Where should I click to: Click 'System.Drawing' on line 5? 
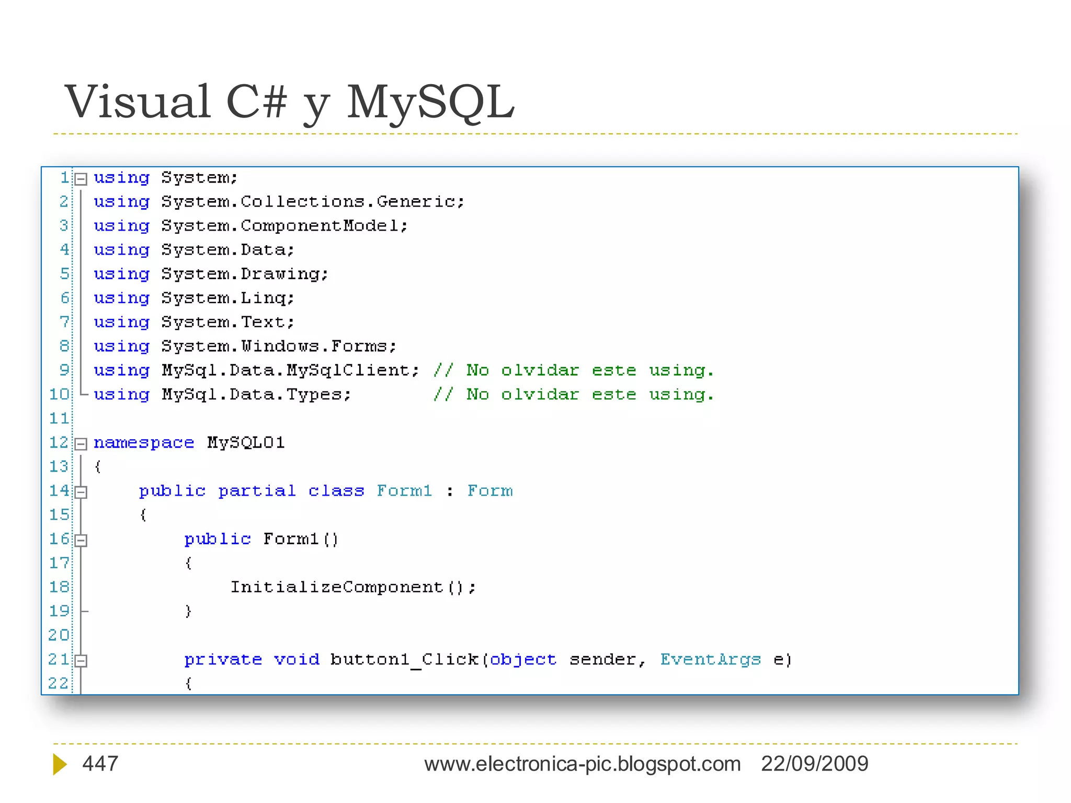241,274
